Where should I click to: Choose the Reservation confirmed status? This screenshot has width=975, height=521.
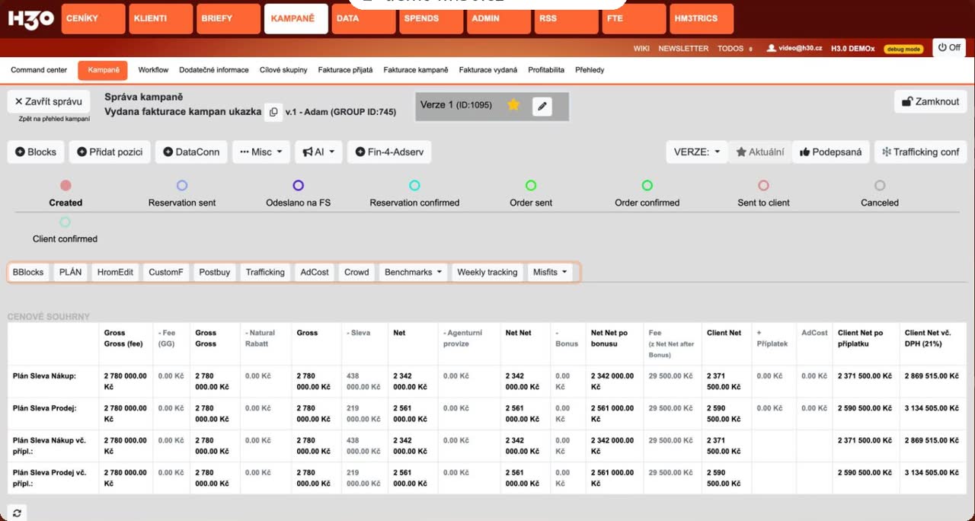[414, 185]
